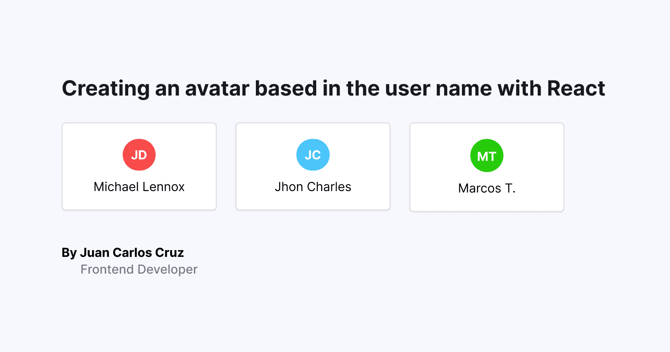Select the Jhon Charles name label
This screenshot has height=352, width=670.
tap(313, 187)
